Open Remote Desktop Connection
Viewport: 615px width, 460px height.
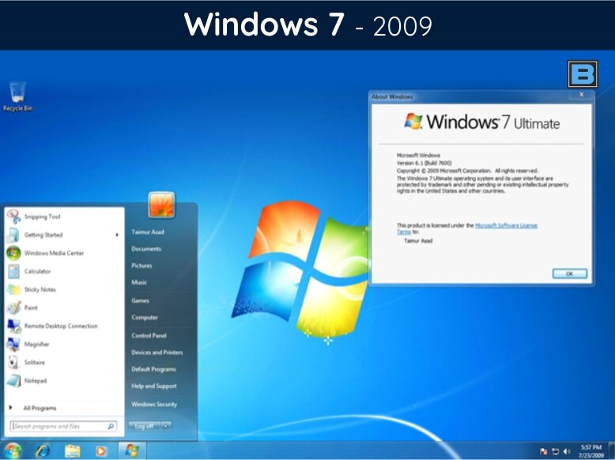click(x=60, y=326)
